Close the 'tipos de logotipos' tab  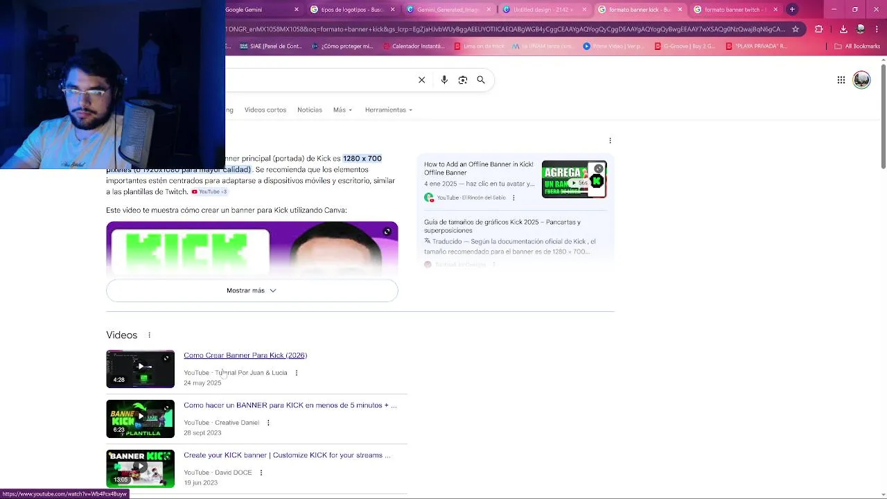click(x=393, y=10)
